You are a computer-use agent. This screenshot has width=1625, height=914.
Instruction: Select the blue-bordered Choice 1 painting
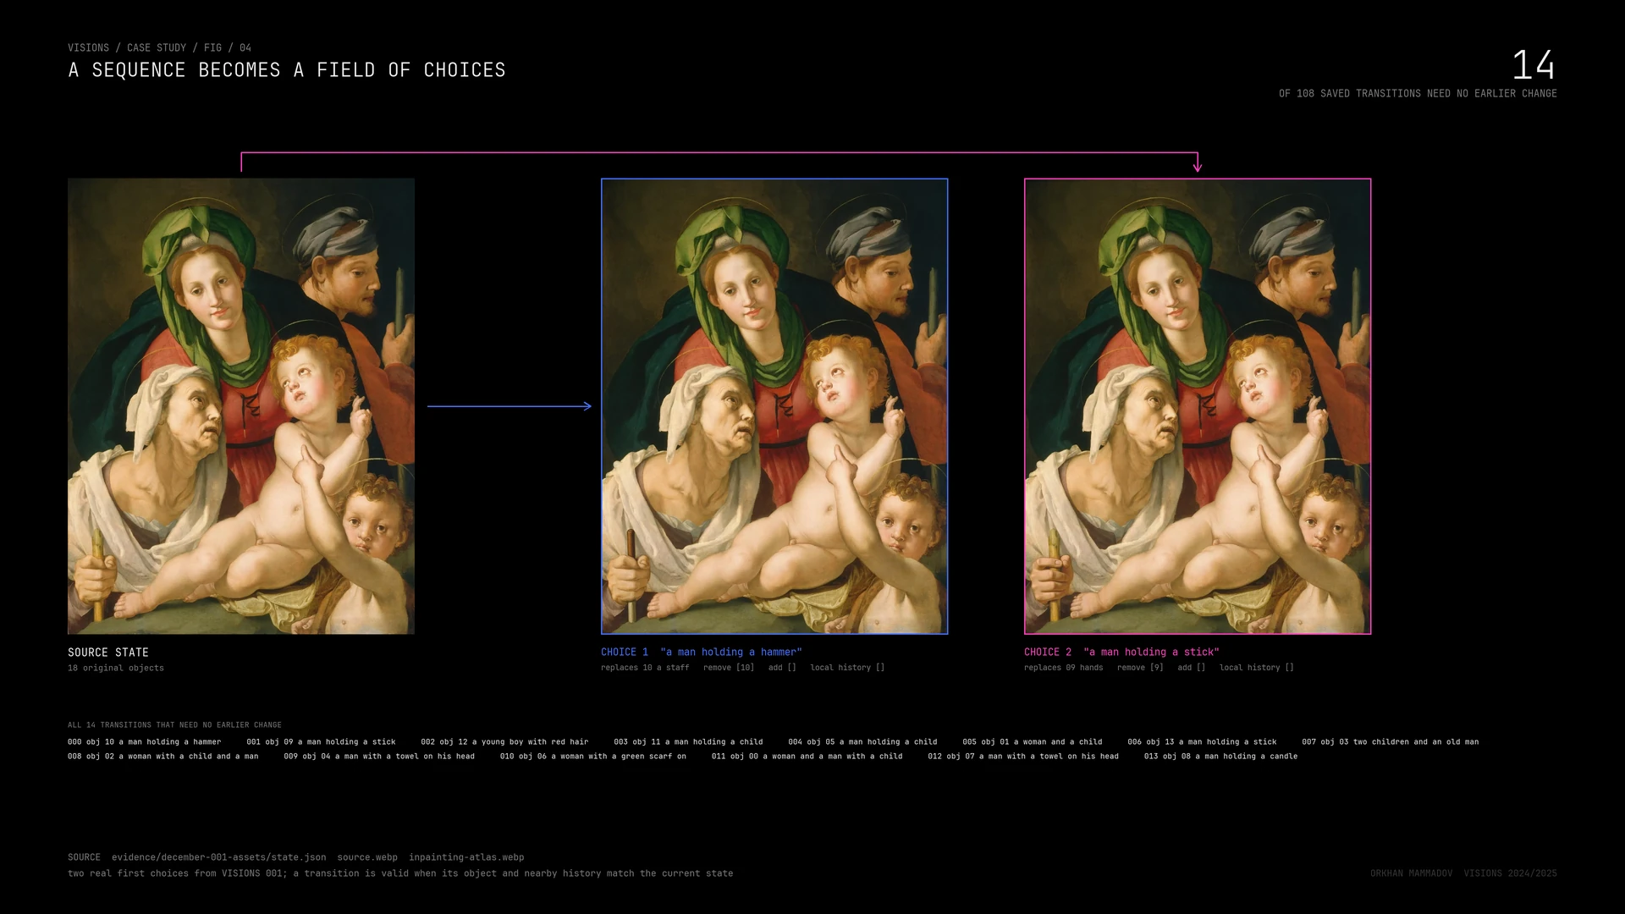point(774,406)
